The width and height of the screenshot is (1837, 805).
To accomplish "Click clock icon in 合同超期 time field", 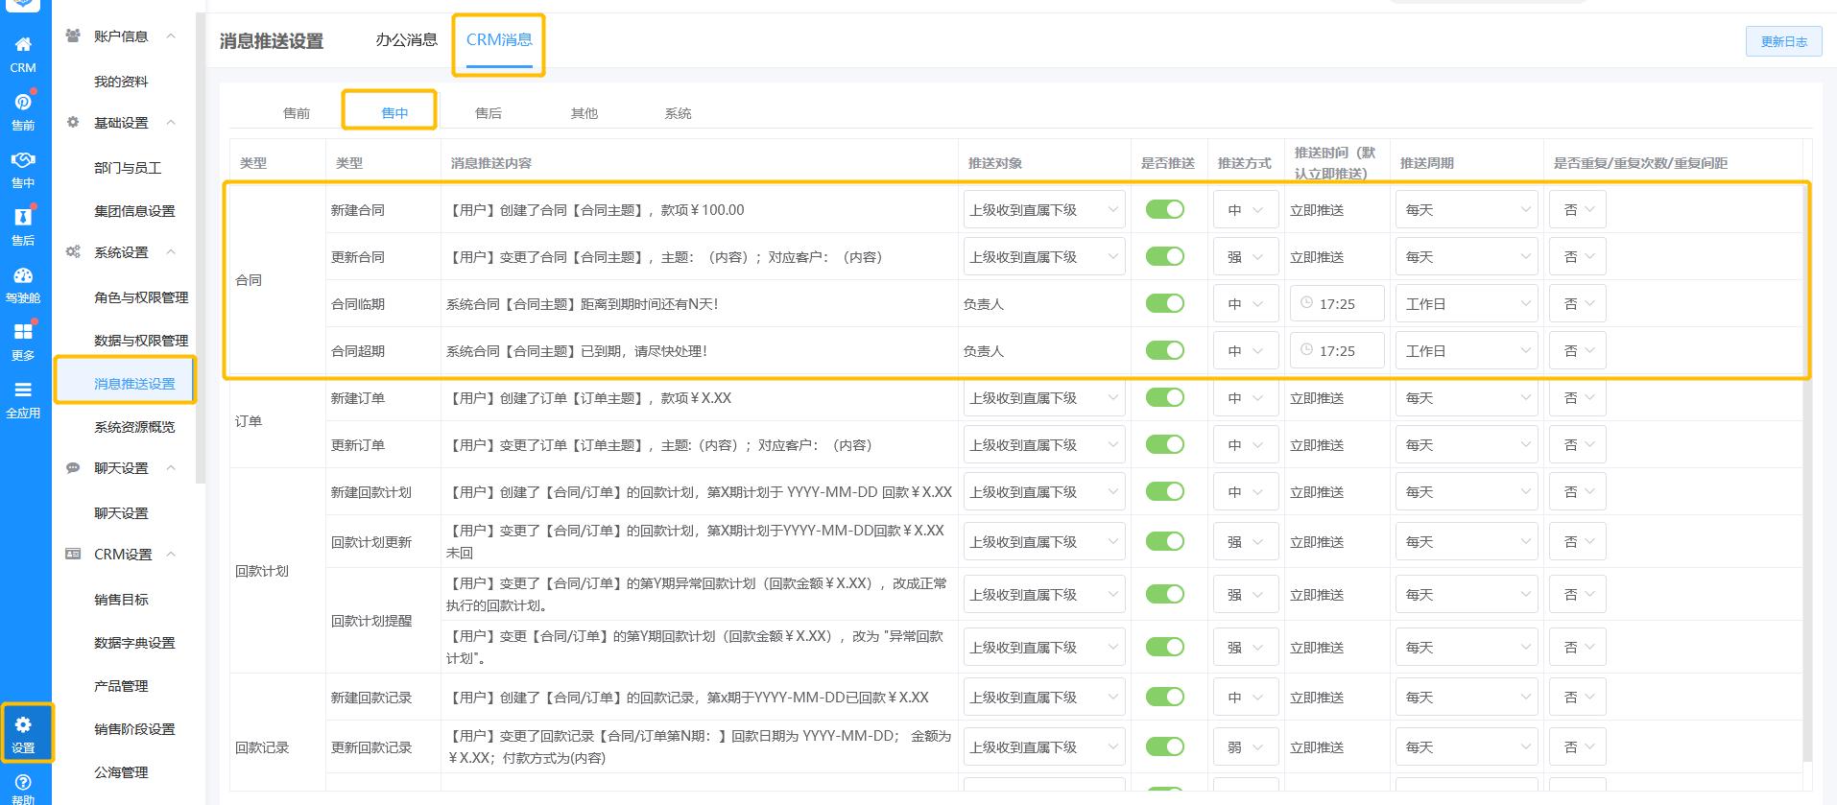I will pos(1306,350).
